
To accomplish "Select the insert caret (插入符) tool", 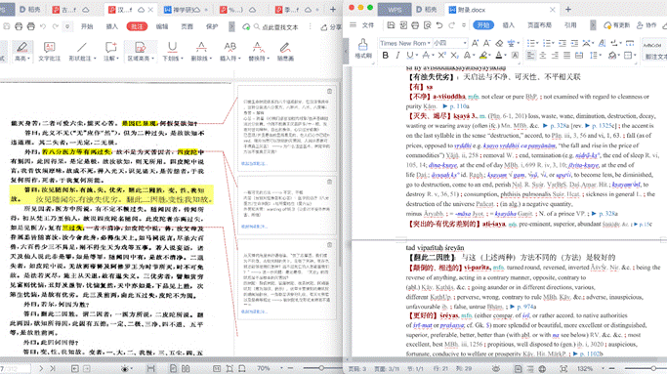I will 230,51.
